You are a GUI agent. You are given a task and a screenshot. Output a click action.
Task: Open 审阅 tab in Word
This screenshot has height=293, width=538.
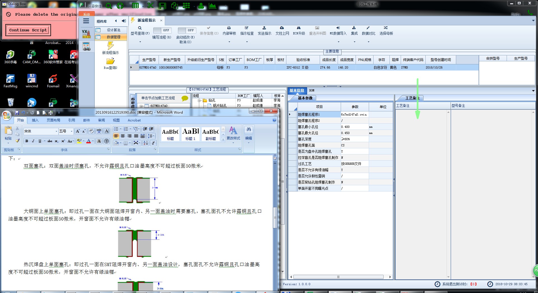pos(101,120)
